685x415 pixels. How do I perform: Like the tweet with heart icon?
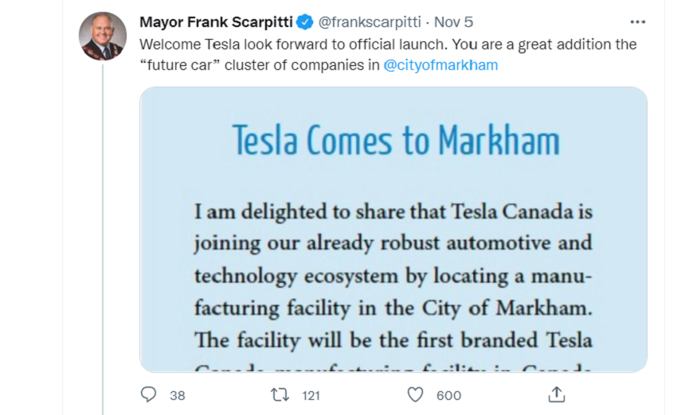(415, 395)
